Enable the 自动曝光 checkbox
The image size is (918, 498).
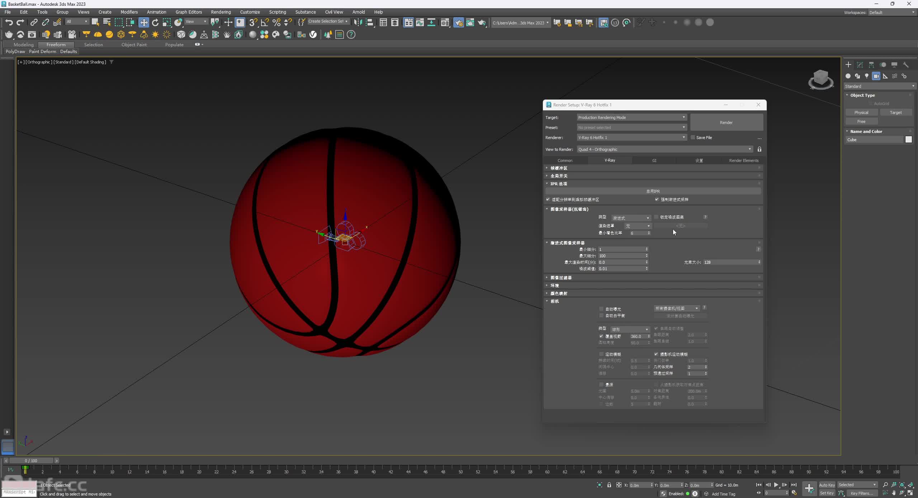[601, 309]
